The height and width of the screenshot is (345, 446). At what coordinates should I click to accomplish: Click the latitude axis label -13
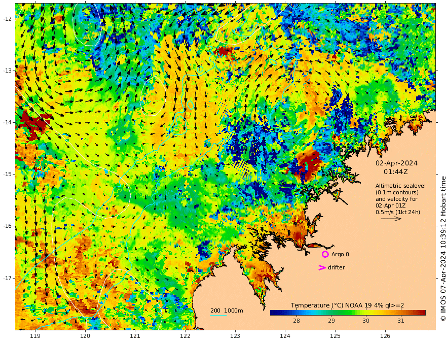[7, 71]
